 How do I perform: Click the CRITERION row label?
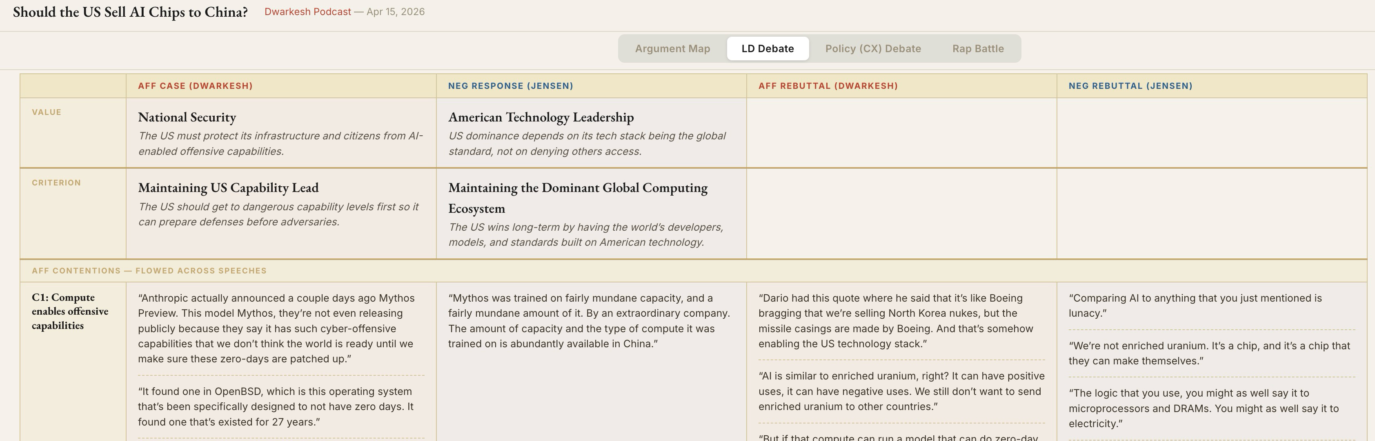tap(56, 183)
